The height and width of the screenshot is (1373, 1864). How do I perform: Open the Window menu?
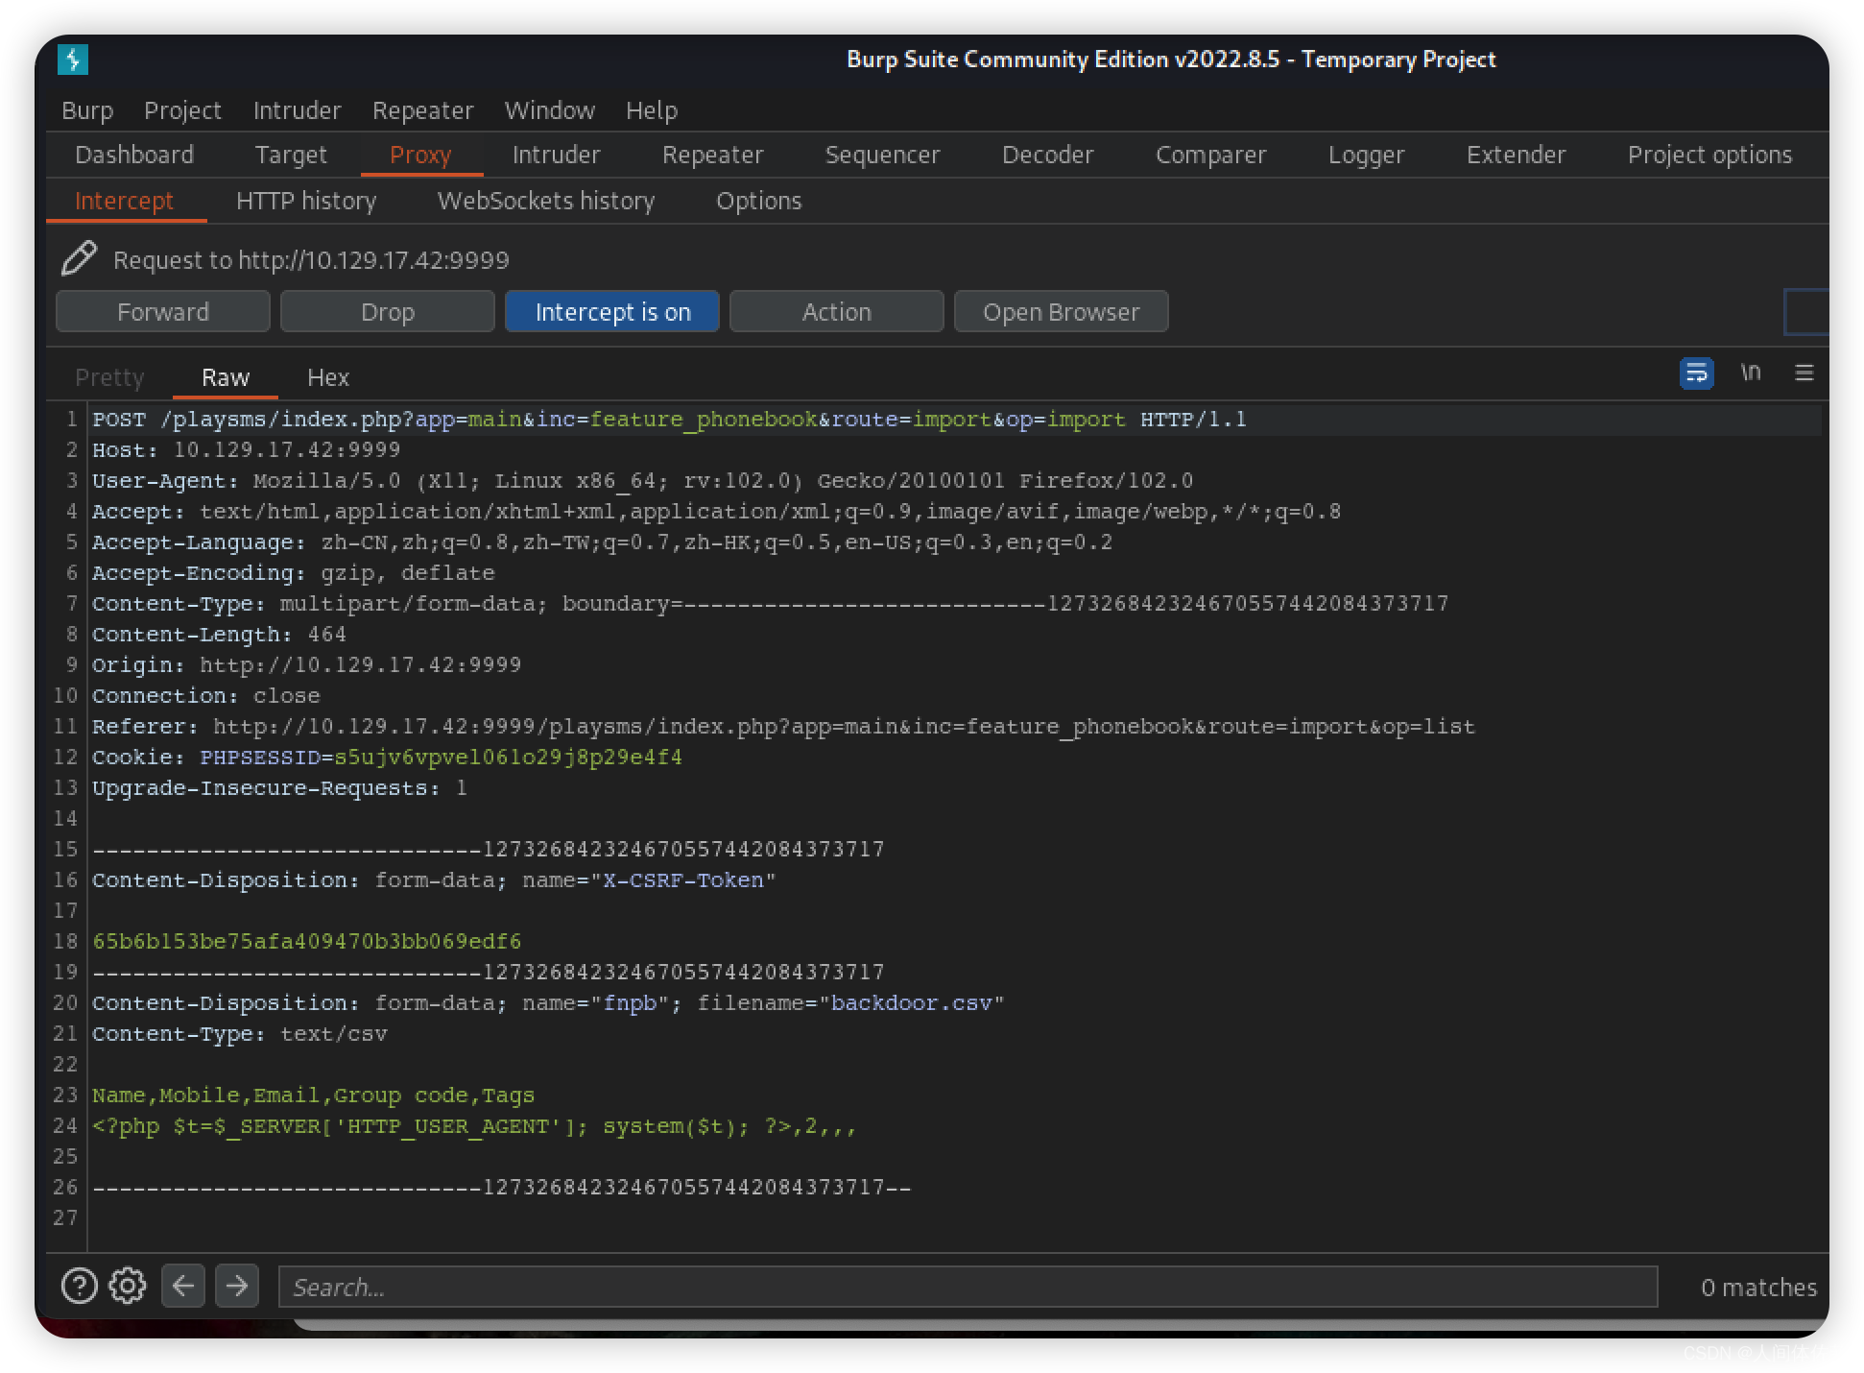550,110
